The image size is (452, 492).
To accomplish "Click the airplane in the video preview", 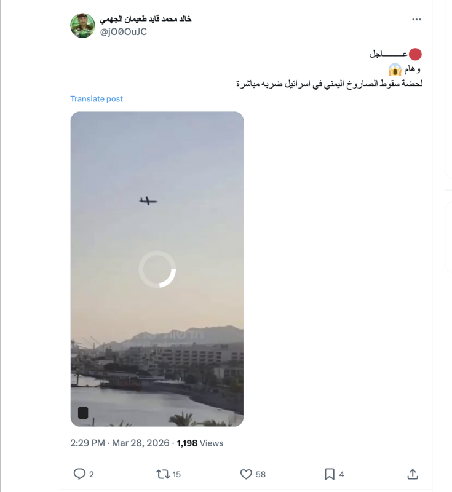I will pyautogui.click(x=148, y=200).
